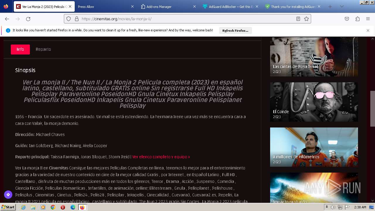Open the Windows Start menu

tap(8, 207)
